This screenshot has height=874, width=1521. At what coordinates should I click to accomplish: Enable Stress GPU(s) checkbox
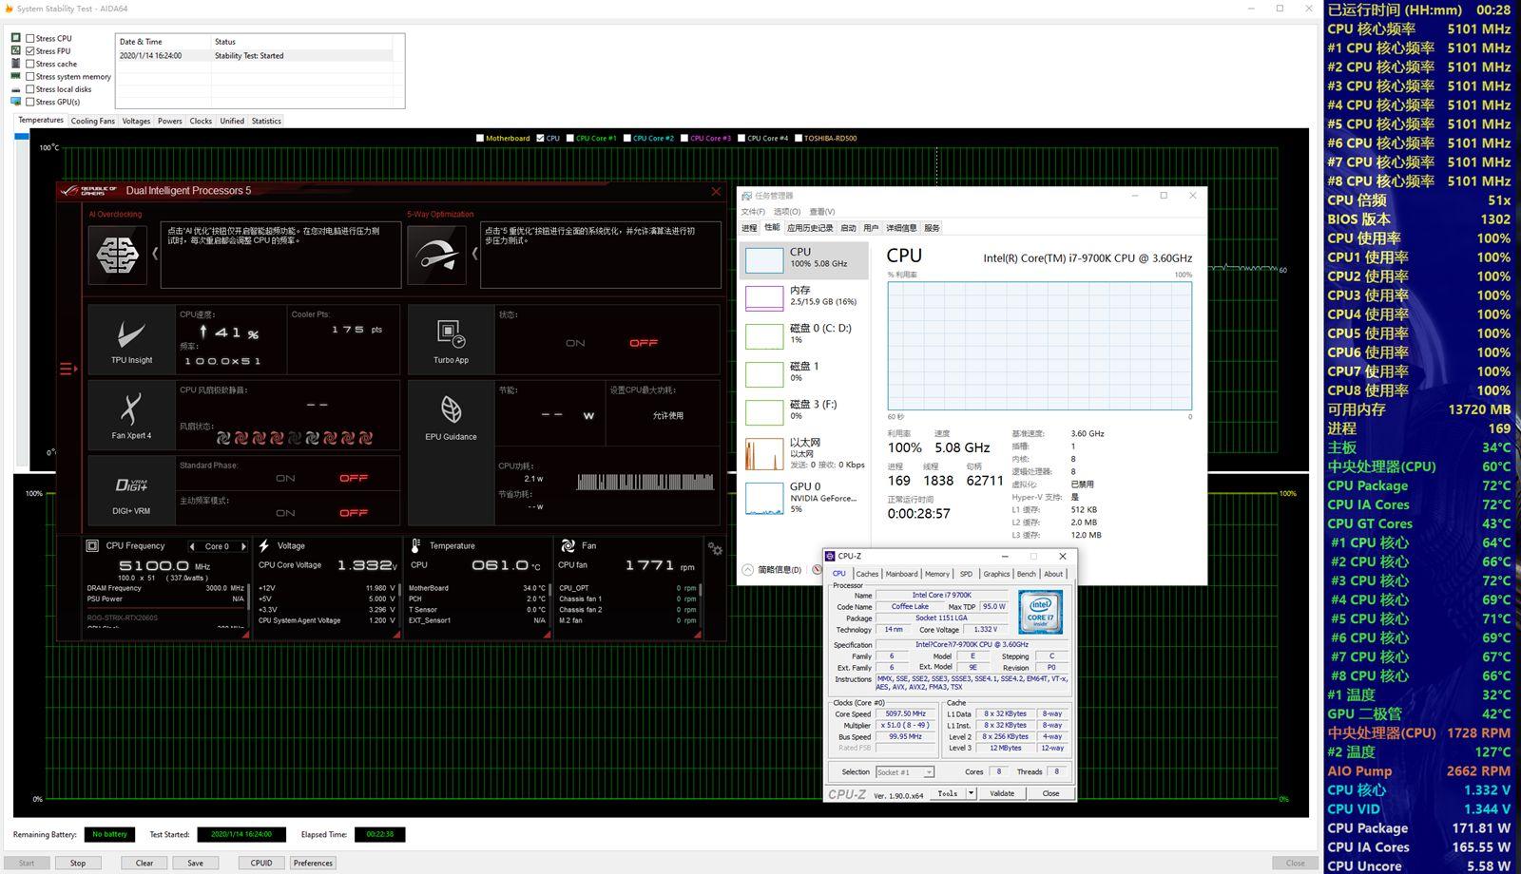(x=30, y=102)
